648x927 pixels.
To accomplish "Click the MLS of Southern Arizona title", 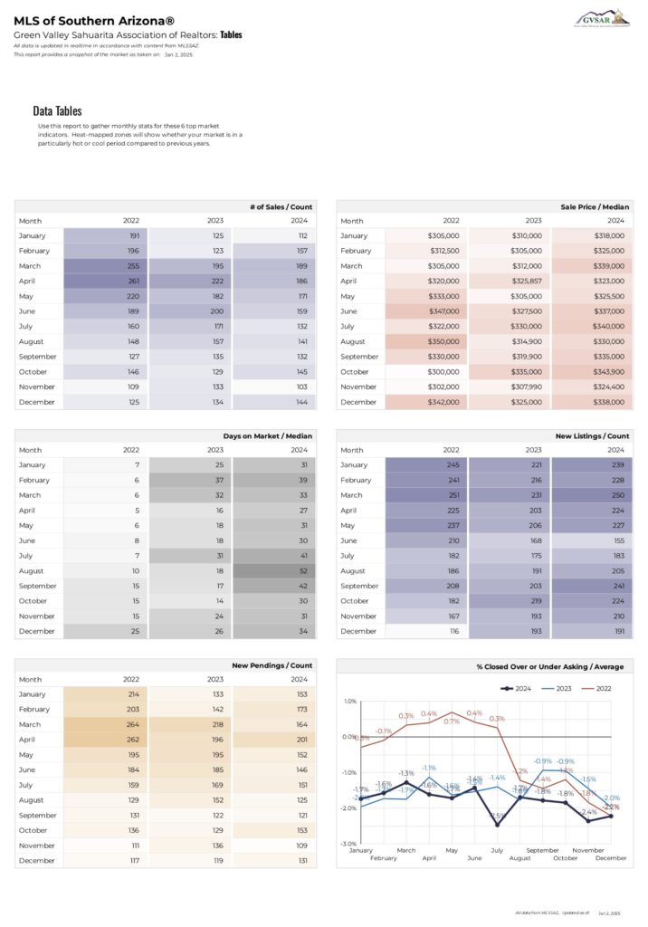I will pos(94,22).
